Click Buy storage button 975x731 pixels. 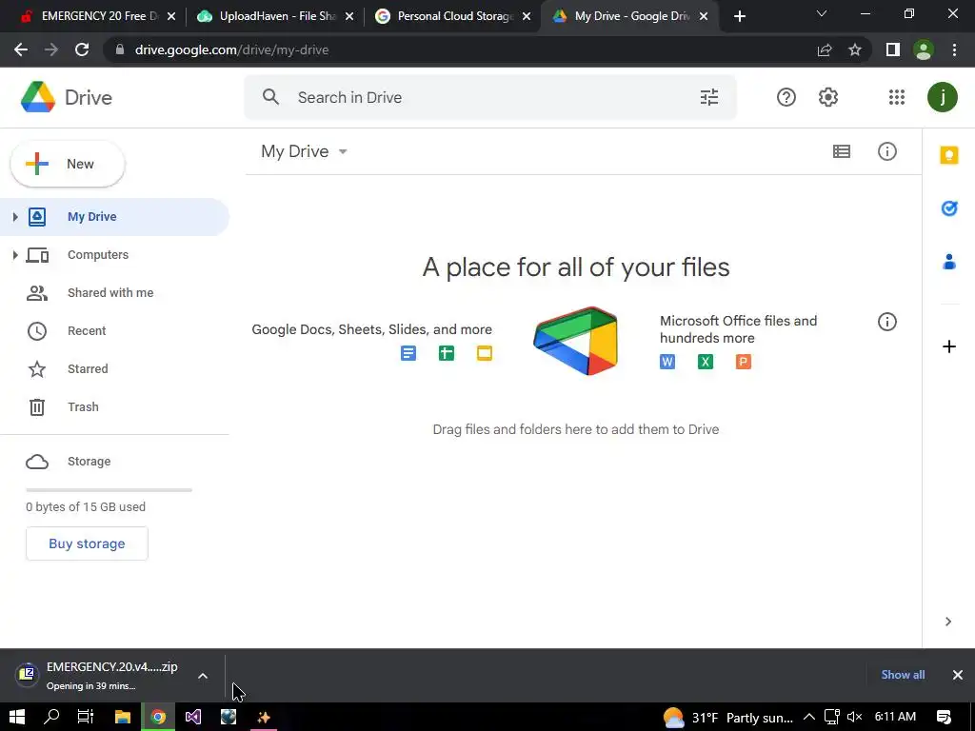[x=87, y=543]
